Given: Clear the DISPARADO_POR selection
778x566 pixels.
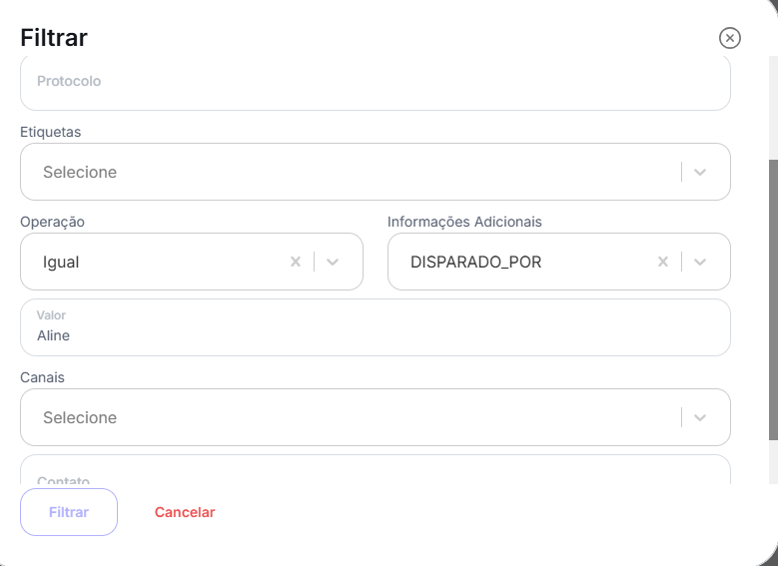Looking at the screenshot, I should coord(662,263).
